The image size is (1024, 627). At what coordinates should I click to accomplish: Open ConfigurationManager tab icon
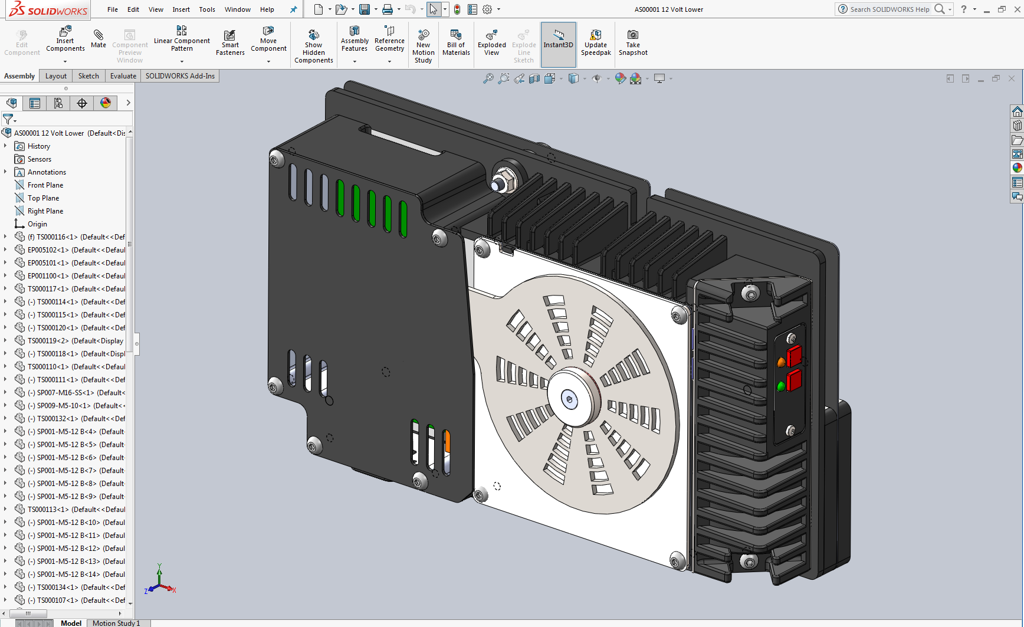point(58,103)
